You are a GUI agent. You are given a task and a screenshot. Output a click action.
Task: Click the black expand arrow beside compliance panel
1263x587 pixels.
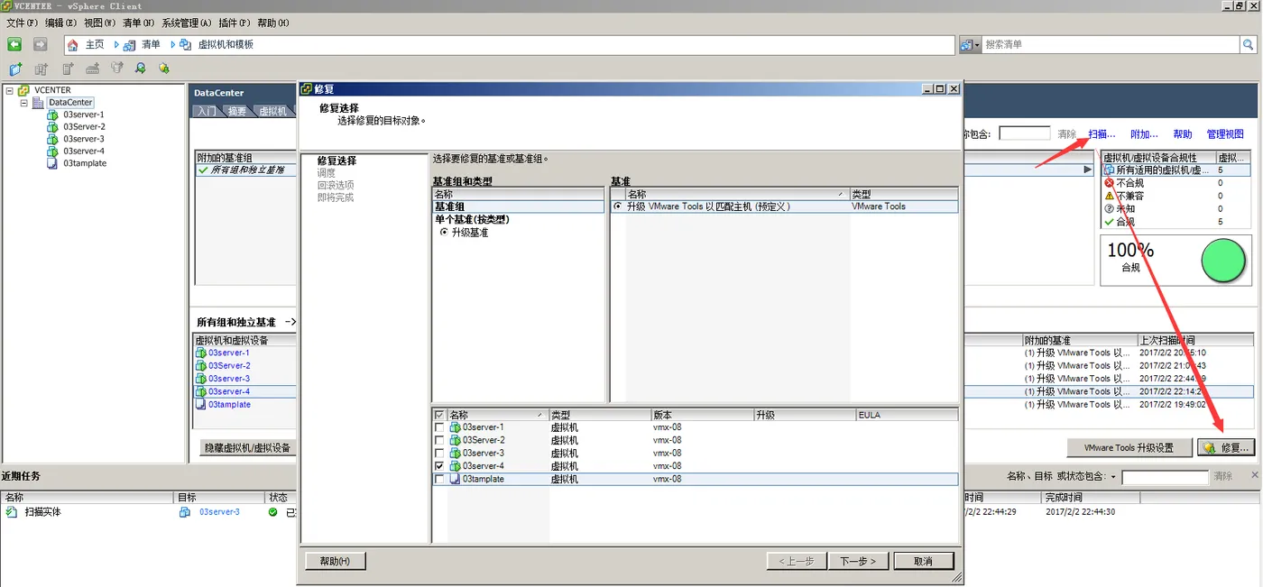[x=1087, y=170]
